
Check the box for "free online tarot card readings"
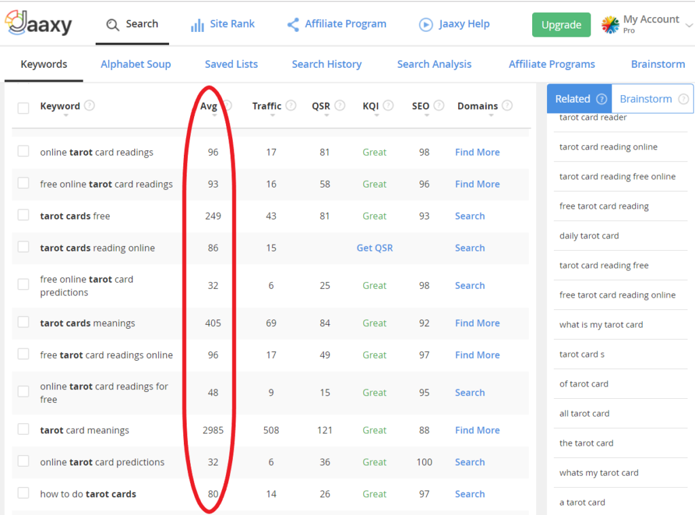coord(24,183)
